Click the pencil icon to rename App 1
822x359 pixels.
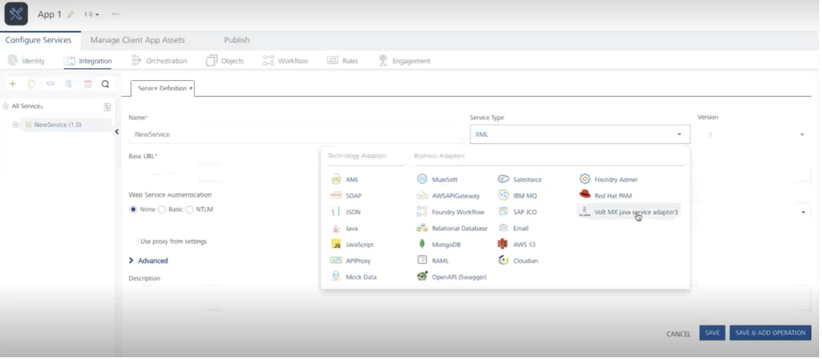click(x=71, y=14)
